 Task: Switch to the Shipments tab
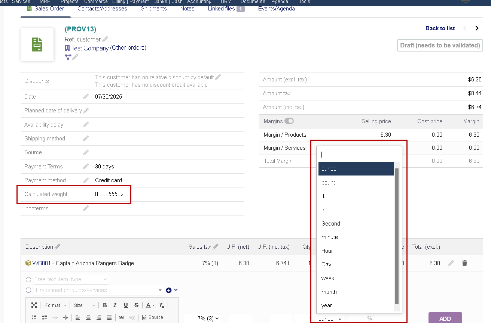coord(153,9)
